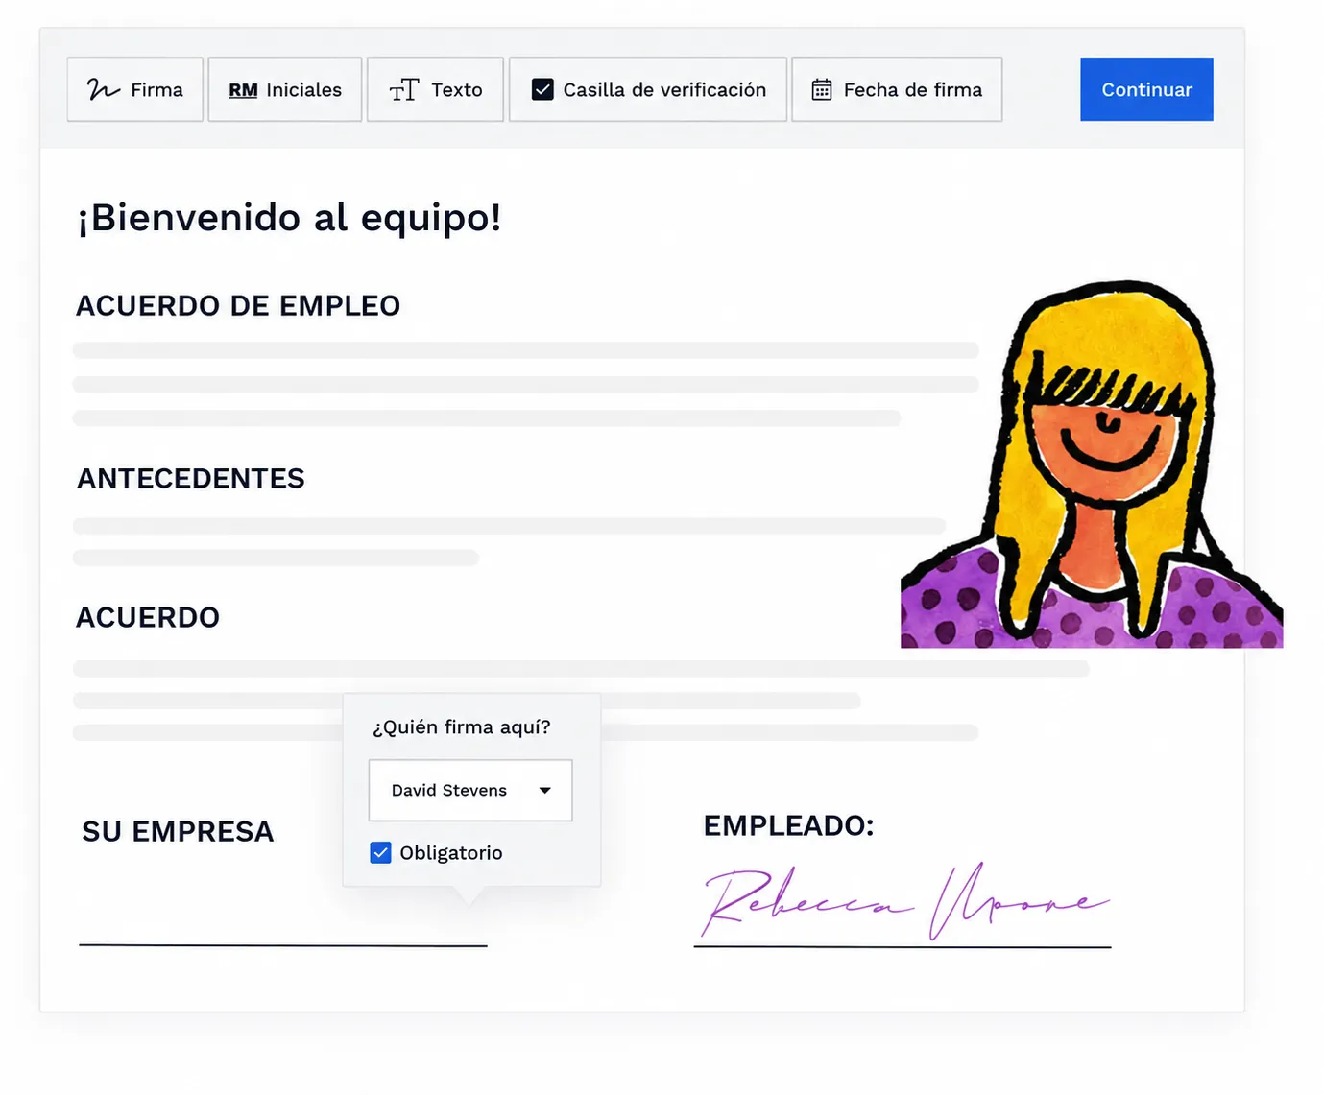Click the blonde woman illustration
This screenshot has height=1095, width=1324.
point(1092,464)
